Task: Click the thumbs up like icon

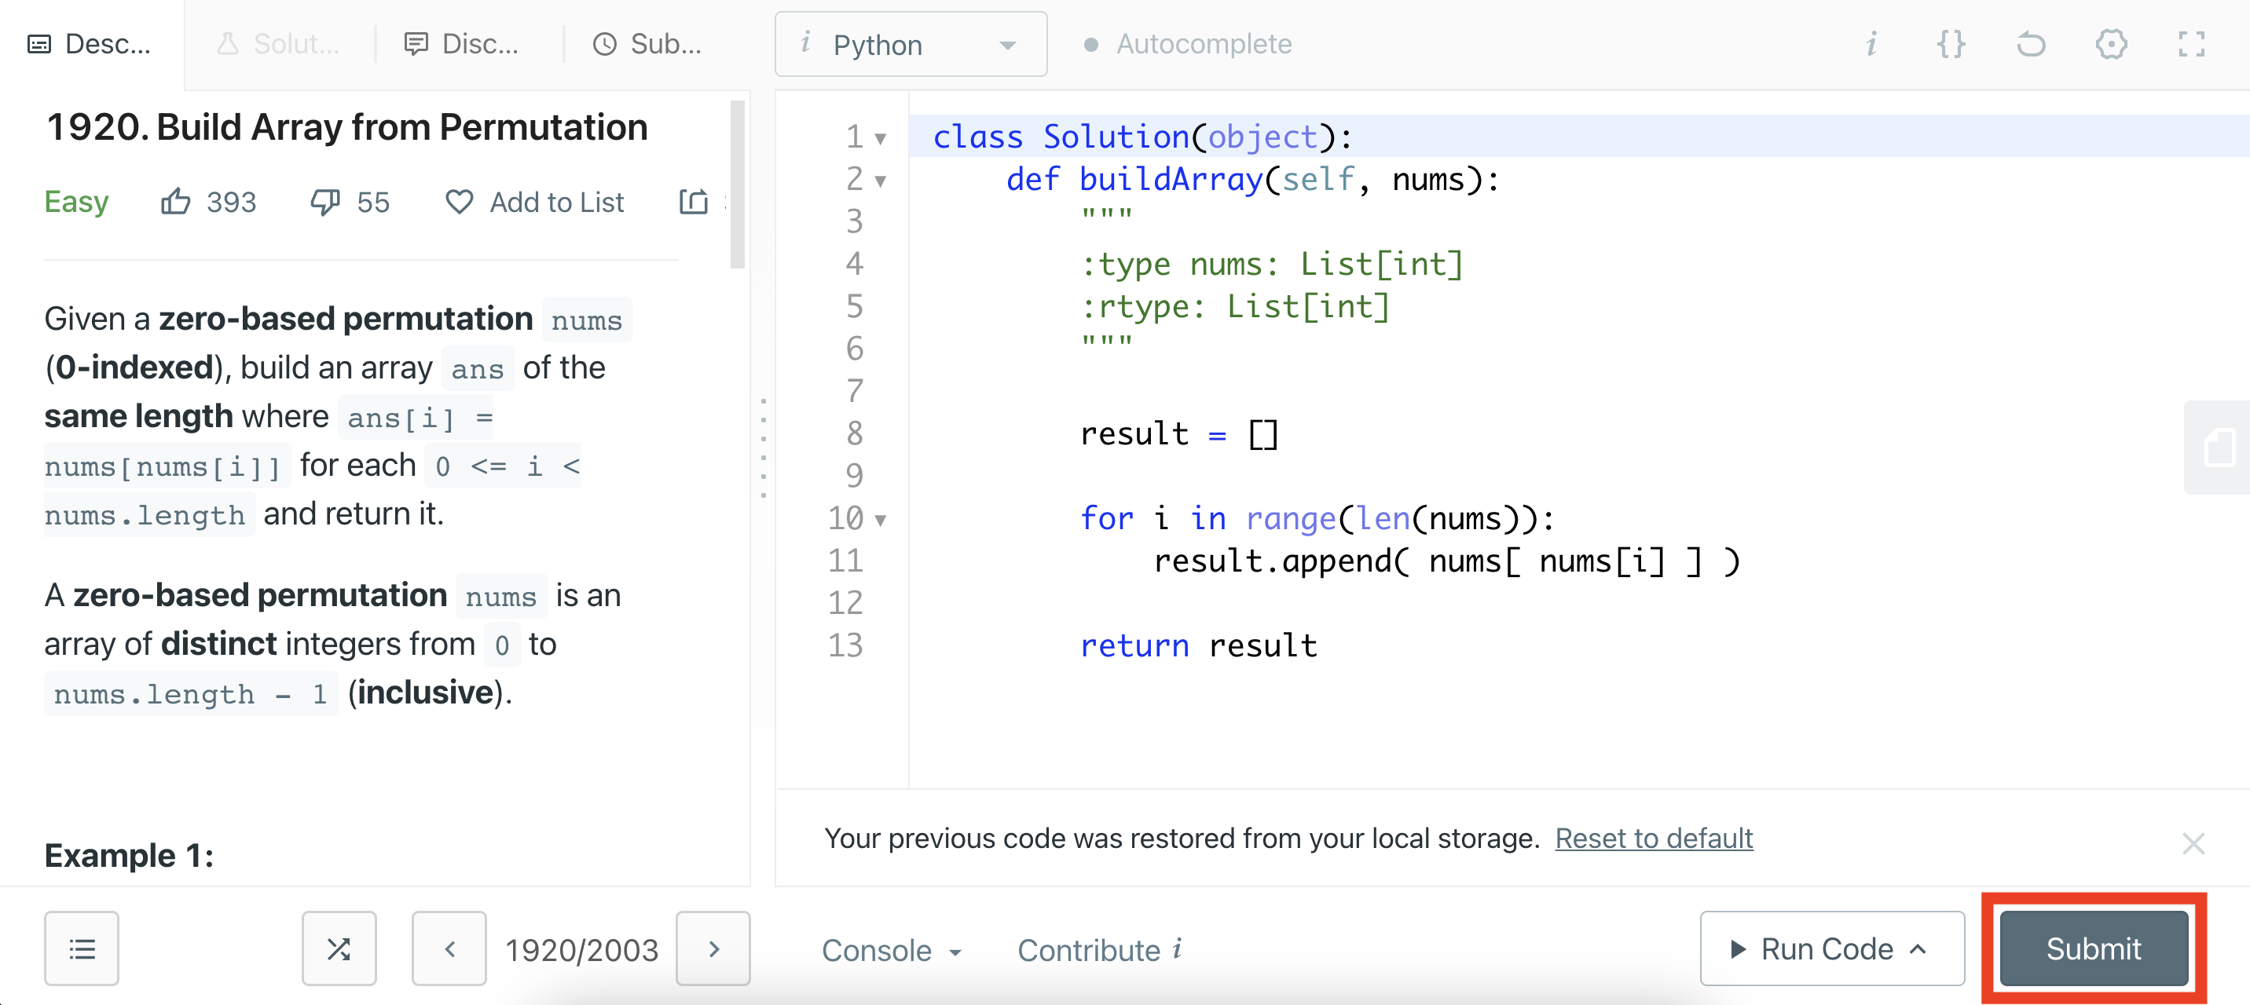Action: [x=175, y=202]
